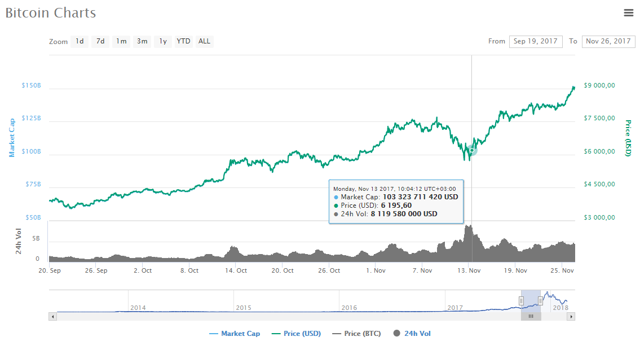Set zoom range to 1m
The height and width of the screenshot is (341, 640).
tap(121, 41)
